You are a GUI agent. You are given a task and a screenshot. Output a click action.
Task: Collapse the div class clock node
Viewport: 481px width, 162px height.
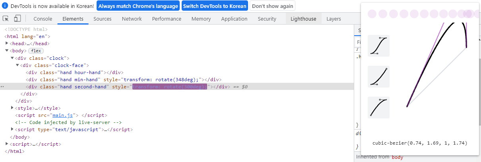coord(12,58)
